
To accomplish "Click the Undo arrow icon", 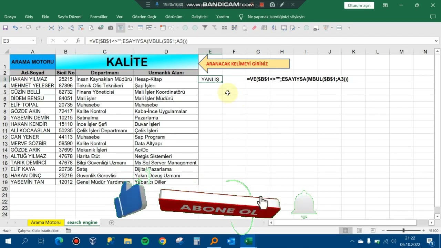I will tap(15, 28).
